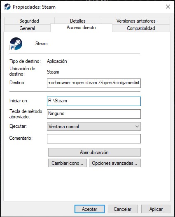Click the Cancelar button
The width and height of the screenshot is (175, 217).
click(x=123, y=209)
